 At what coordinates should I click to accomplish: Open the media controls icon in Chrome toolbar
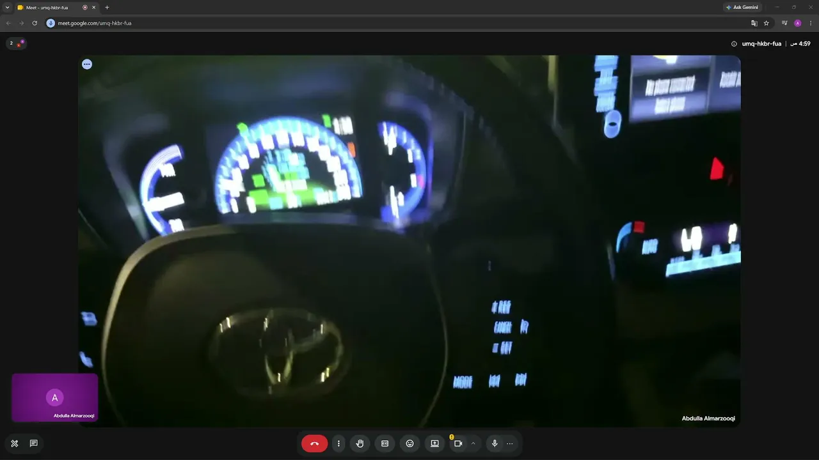(x=784, y=23)
